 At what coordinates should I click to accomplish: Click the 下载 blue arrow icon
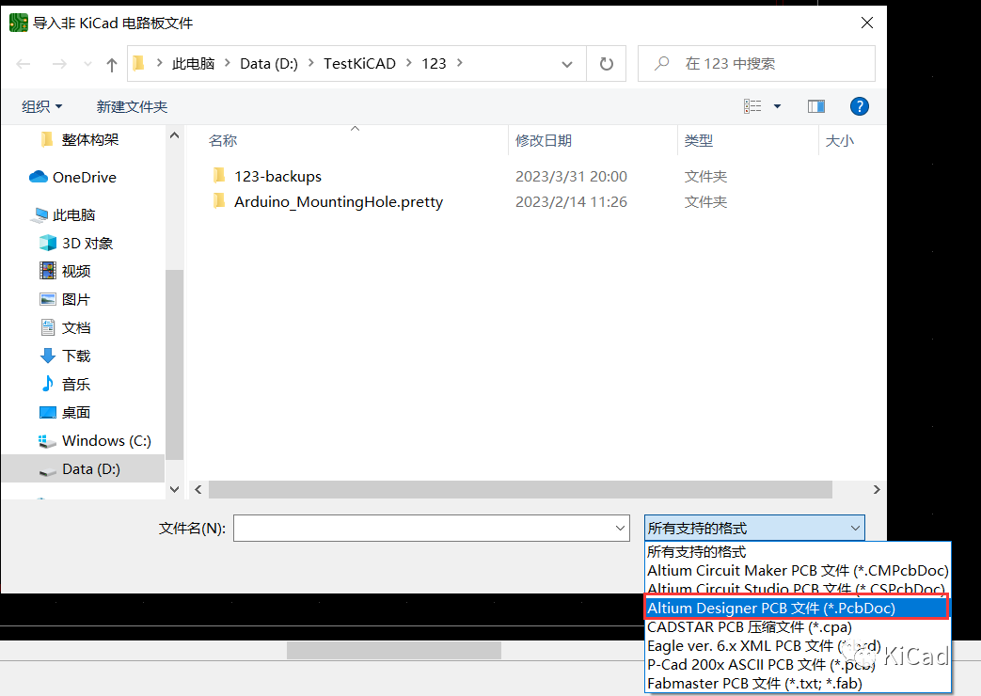[x=48, y=356]
